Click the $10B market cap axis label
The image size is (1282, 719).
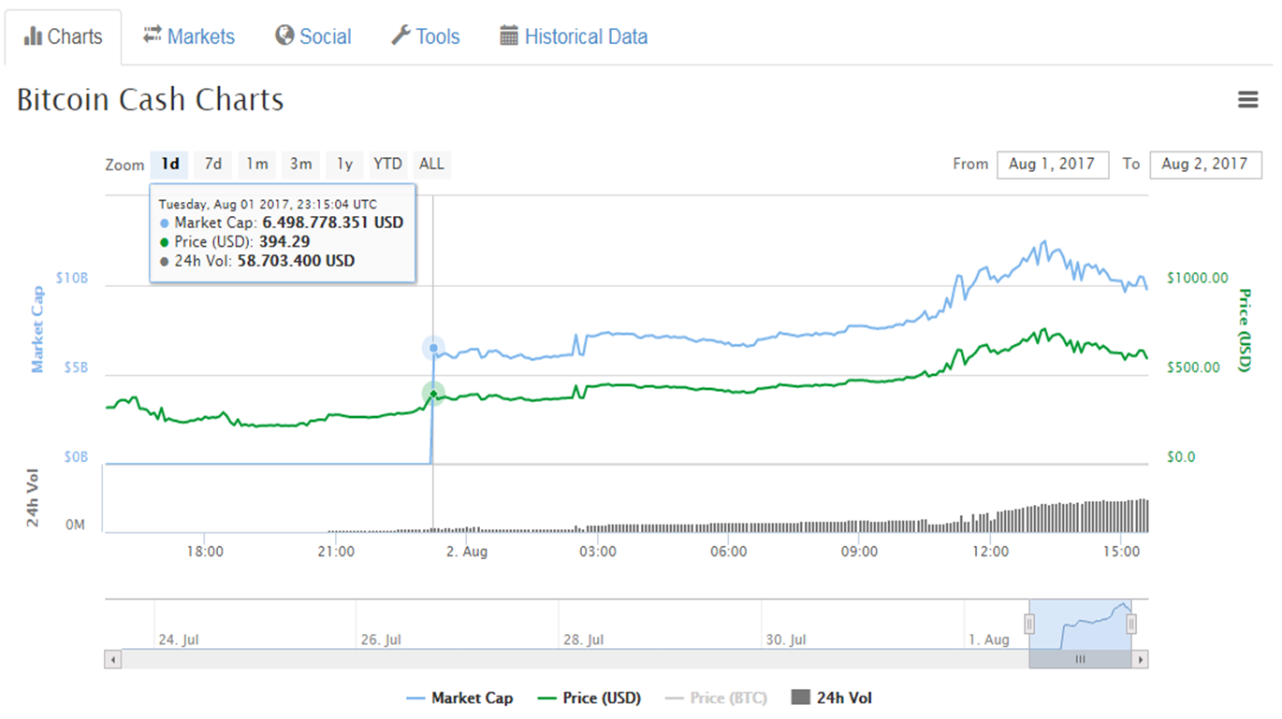(74, 278)
